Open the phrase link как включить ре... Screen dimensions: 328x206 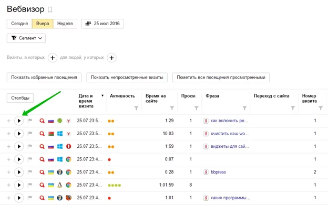pyautogui.click(x=229, y=121)
